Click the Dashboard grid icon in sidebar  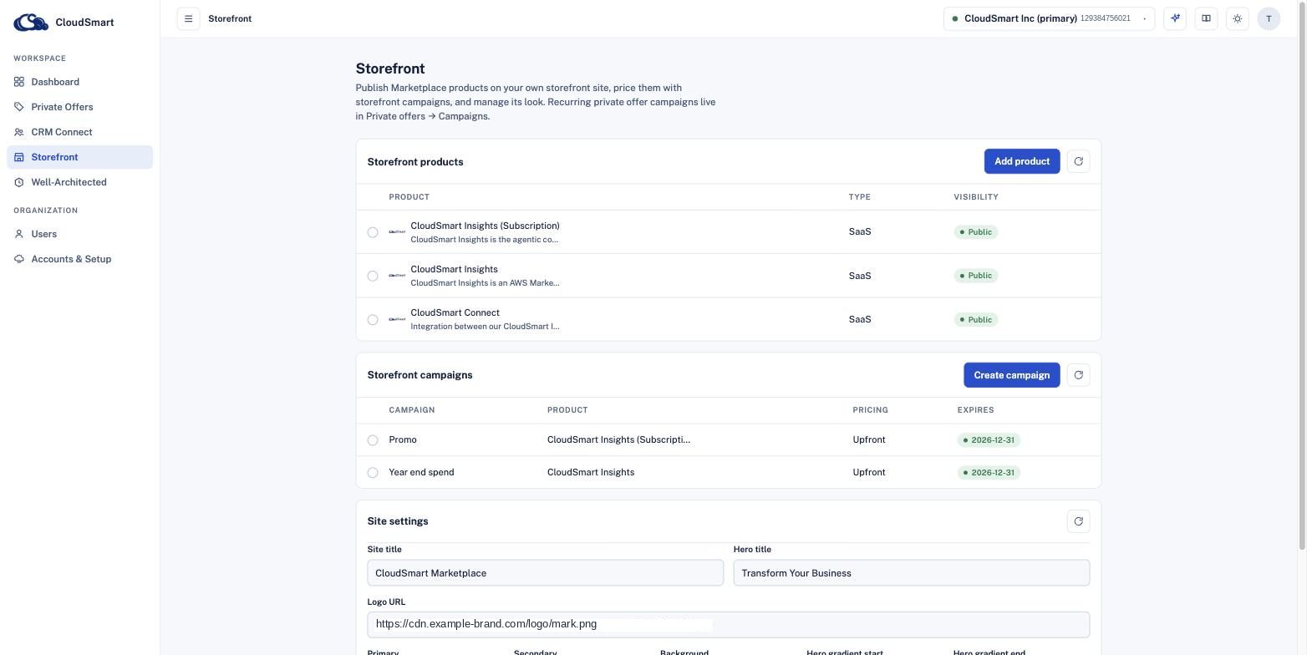point(19,82)
